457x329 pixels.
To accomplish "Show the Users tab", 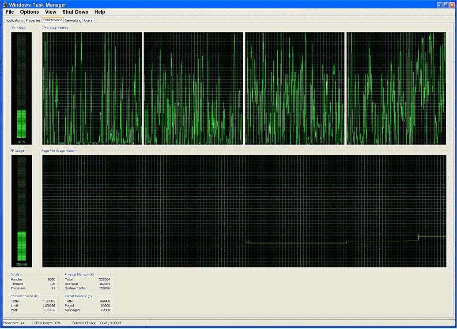I will tap(88, 20).
